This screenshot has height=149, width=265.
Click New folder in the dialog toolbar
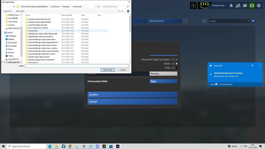[x=20, y=11]
